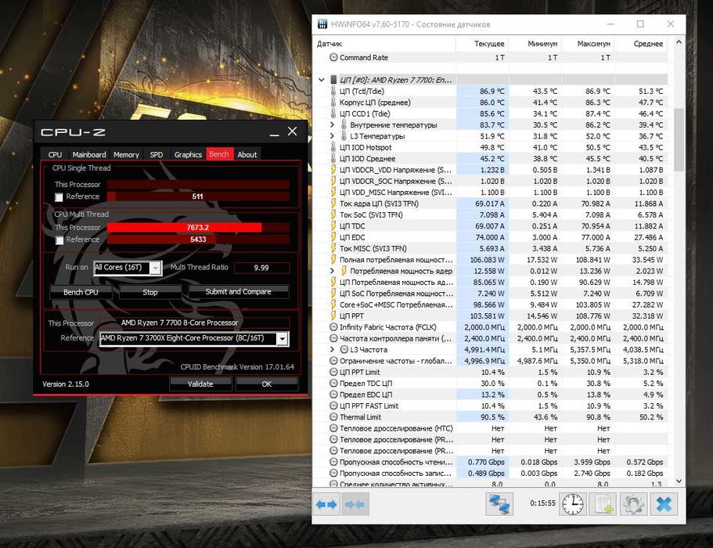This screenshot has width=713, height=548.
Task: Switch to the Mainboard tab in CPU-Z
Action: (x=89, y=155)
